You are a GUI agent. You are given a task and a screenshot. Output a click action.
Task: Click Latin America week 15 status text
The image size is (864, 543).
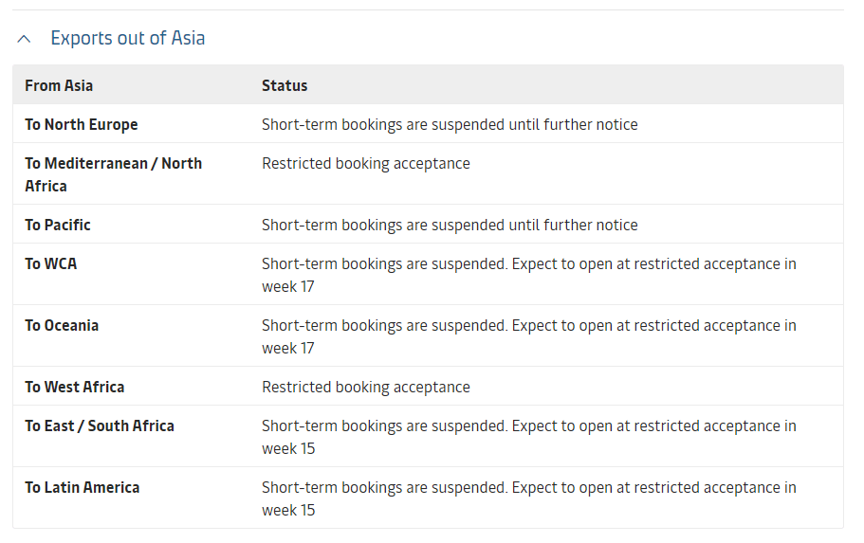pos(529,498)
